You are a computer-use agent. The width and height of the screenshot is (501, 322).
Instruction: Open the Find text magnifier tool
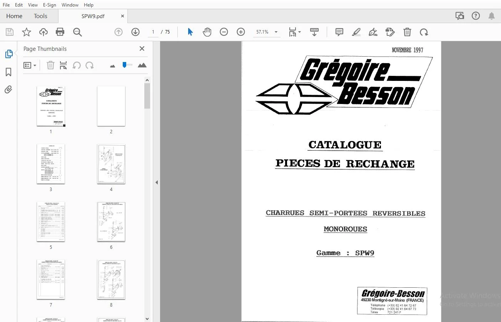coord(77,32)
